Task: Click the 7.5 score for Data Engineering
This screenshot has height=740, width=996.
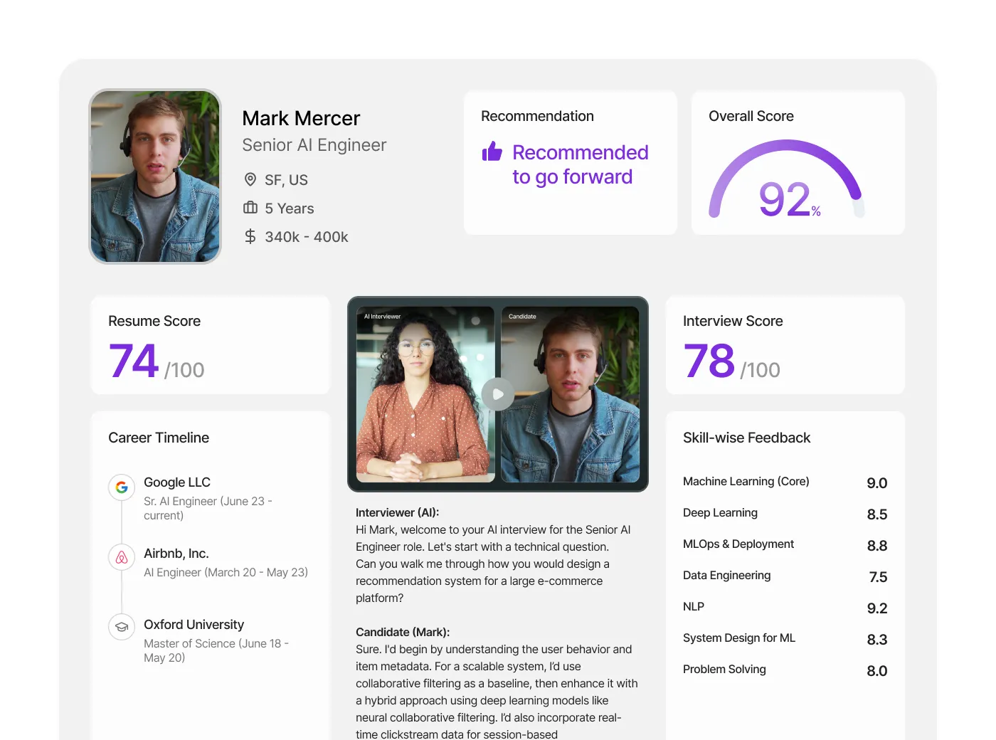Action: click(878, 577)
